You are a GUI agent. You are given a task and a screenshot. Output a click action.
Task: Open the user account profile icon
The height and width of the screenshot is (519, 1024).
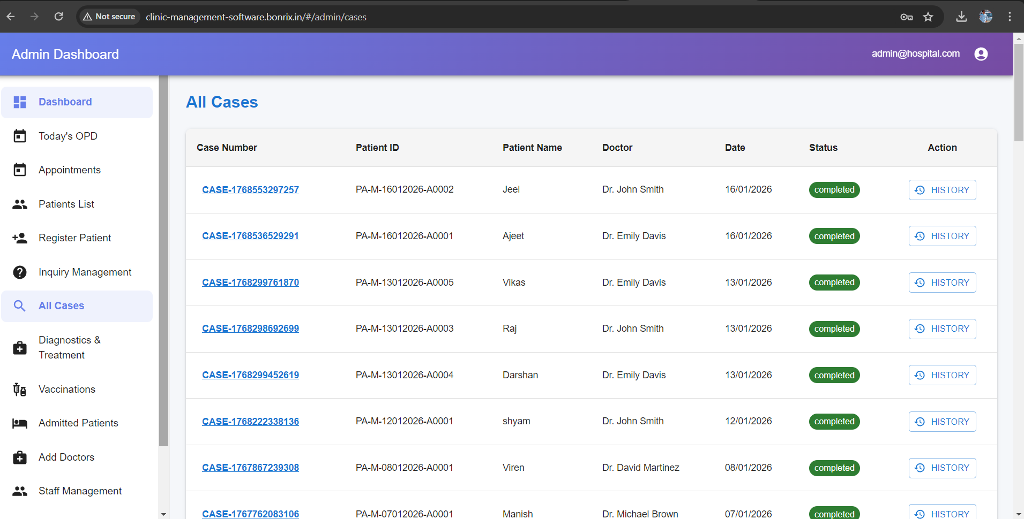click(981, 54)
